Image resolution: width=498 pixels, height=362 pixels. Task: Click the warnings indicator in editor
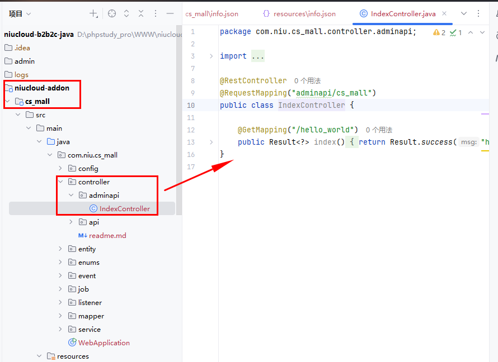[x=439, y=32]
